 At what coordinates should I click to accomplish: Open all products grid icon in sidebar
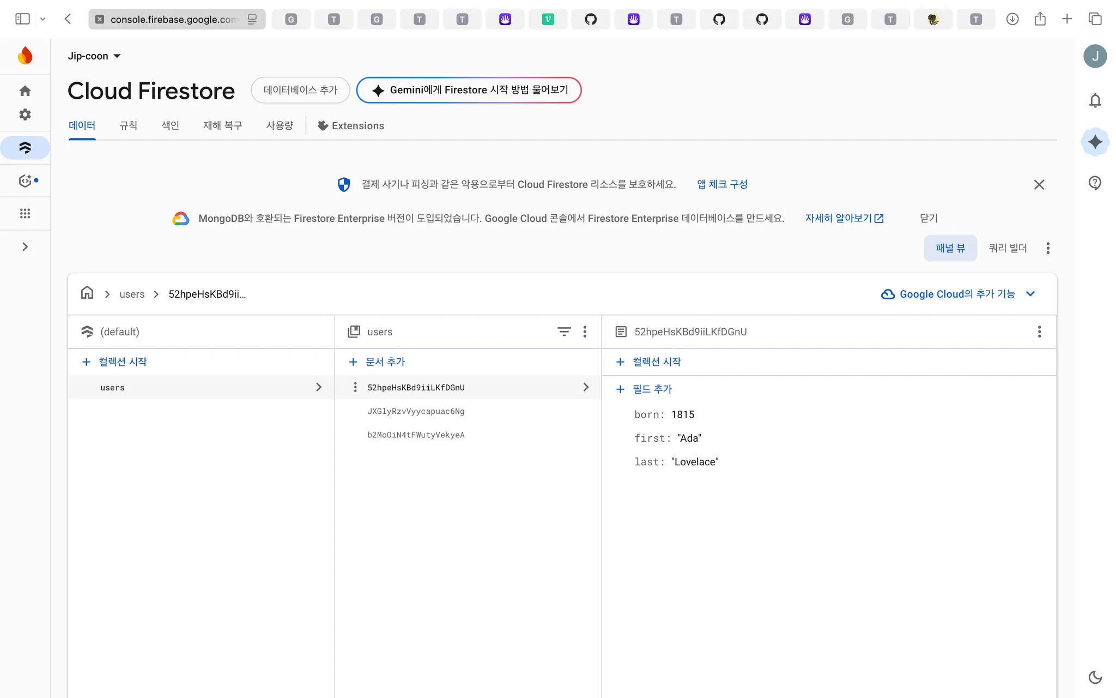click(x=25, y=214)
